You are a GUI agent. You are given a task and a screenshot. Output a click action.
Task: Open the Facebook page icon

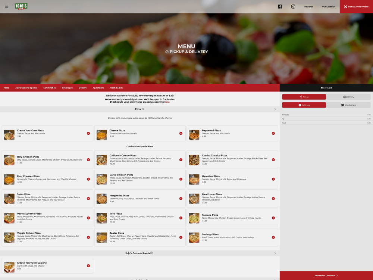[x=280, y=7]
